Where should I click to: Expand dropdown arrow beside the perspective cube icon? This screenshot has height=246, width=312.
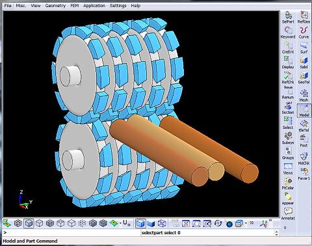(246, 223)
